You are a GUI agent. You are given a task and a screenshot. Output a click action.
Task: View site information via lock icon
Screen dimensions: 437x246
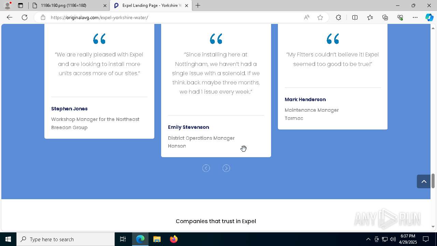click(43, 17)
